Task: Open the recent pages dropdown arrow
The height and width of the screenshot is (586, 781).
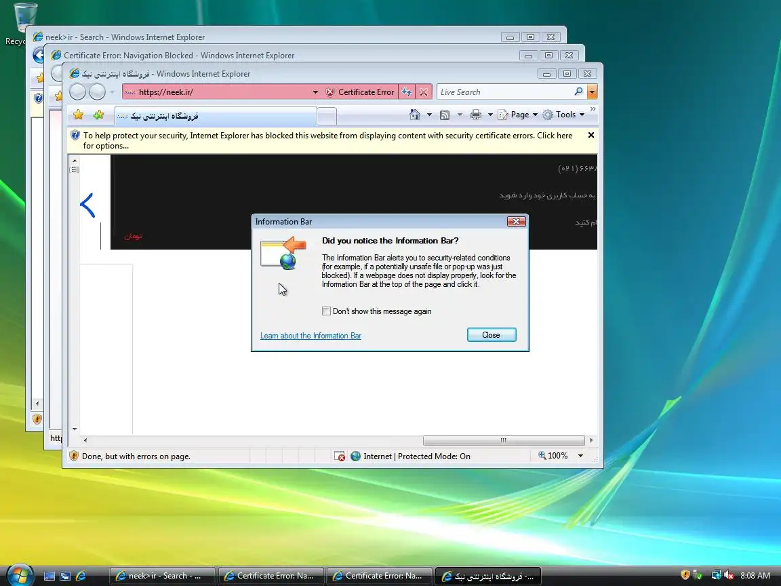Action: tap(112, 92)
